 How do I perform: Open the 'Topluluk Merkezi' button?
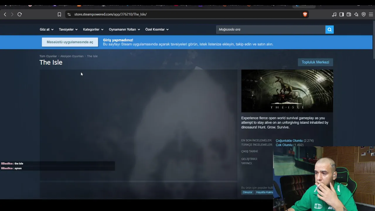(x=315, y=62)
